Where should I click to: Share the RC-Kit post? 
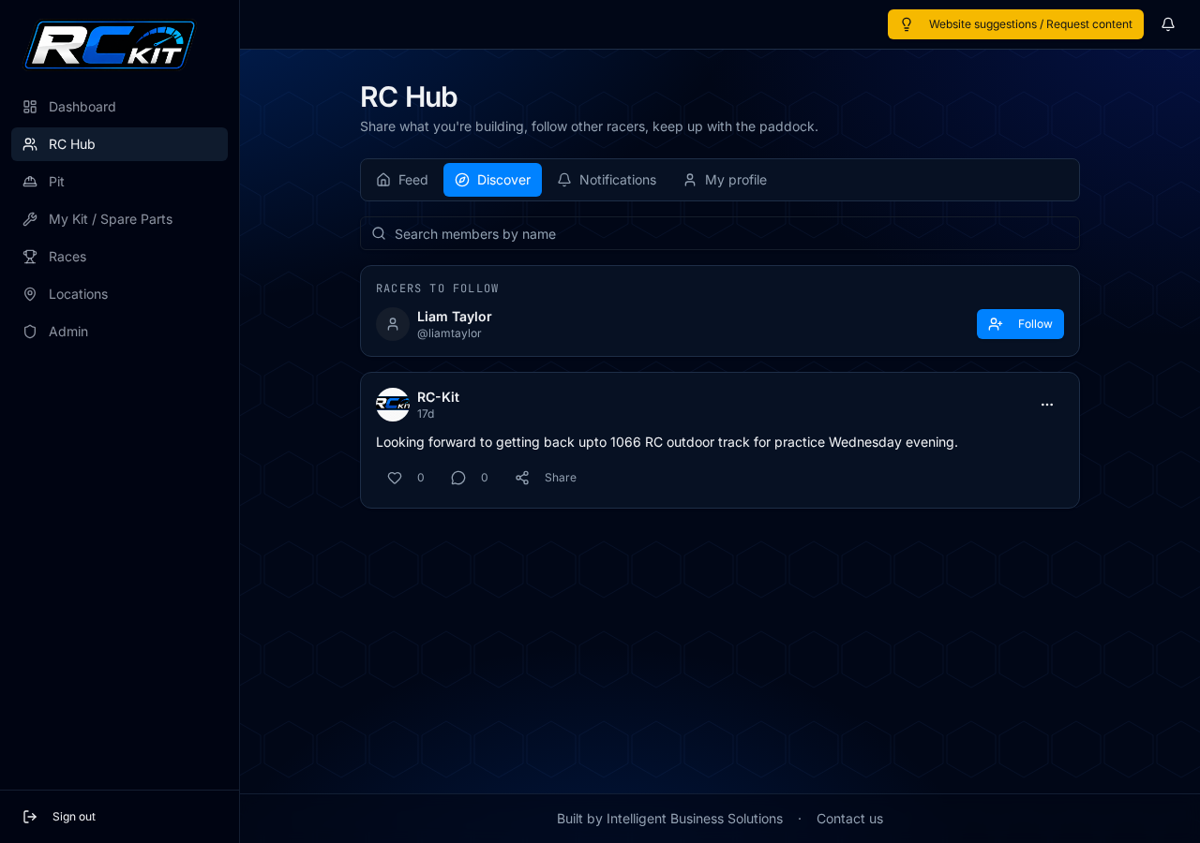546,478
